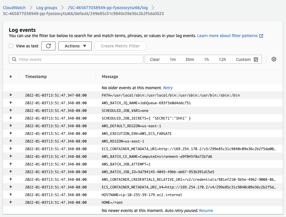Click Retry to load older events
This screenshot has height=217, width=286.
click(x=168, y=88)
